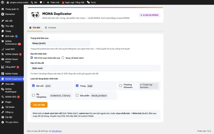Open the WordPress footer link
The width and height of the screenshot is (214, 134).
click(x=57, y=131)
